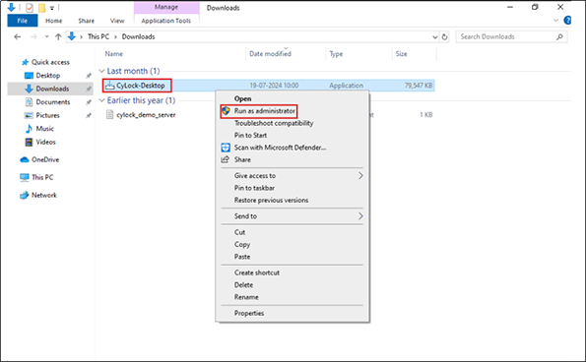Image resolution: width=586 pixels, height=362 pixels.
Task: Expand the ribbon with the chevron
Action: point(555,20)
